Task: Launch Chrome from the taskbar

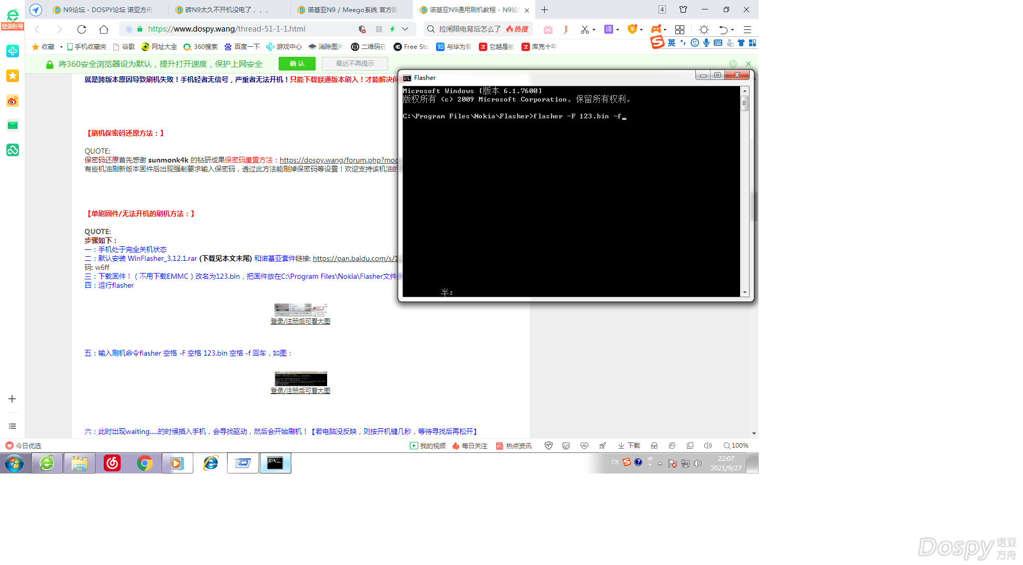Action: (x=144, y=463)
